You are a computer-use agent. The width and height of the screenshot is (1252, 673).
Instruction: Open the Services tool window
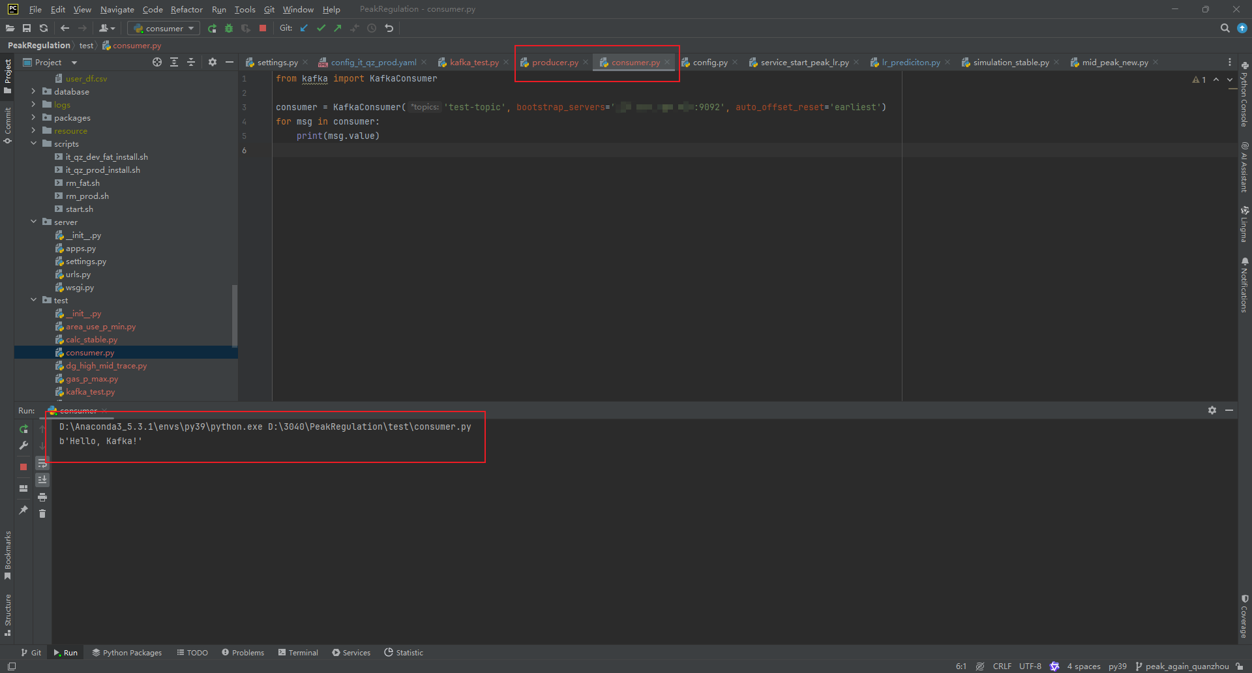click(x=351, y=653)
